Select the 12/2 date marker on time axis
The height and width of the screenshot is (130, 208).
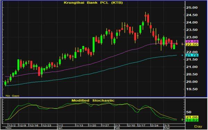pos(12,125)
